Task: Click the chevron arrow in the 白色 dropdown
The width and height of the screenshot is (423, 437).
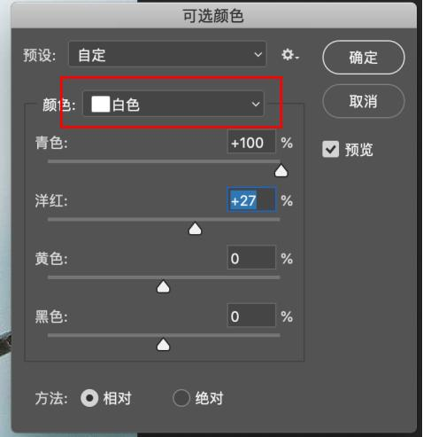Action: pyautogui.click(x=256, y=104)
